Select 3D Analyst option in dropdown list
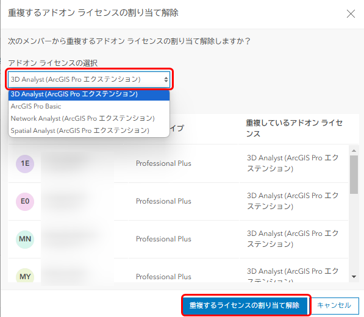 click(89, 94)
